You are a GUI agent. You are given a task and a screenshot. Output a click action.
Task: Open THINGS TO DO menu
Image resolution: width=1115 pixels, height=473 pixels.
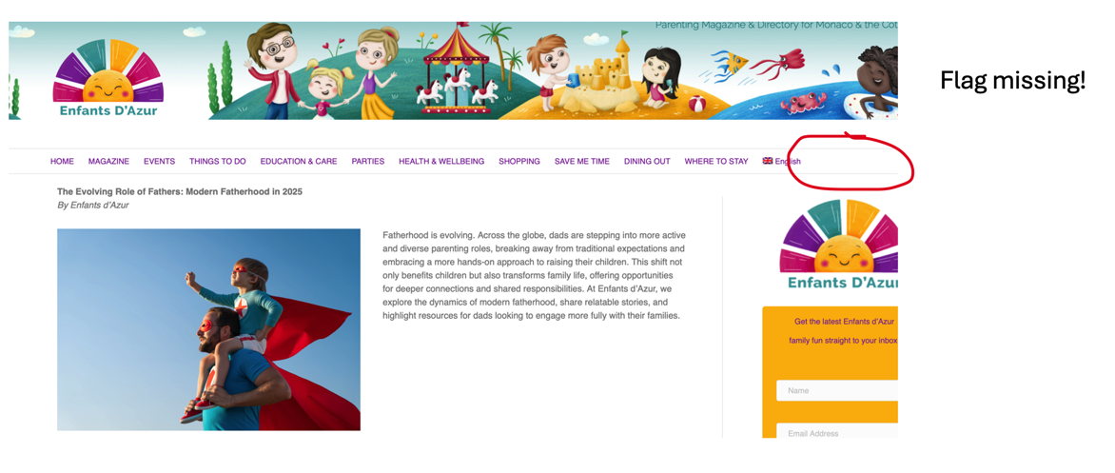218,162
